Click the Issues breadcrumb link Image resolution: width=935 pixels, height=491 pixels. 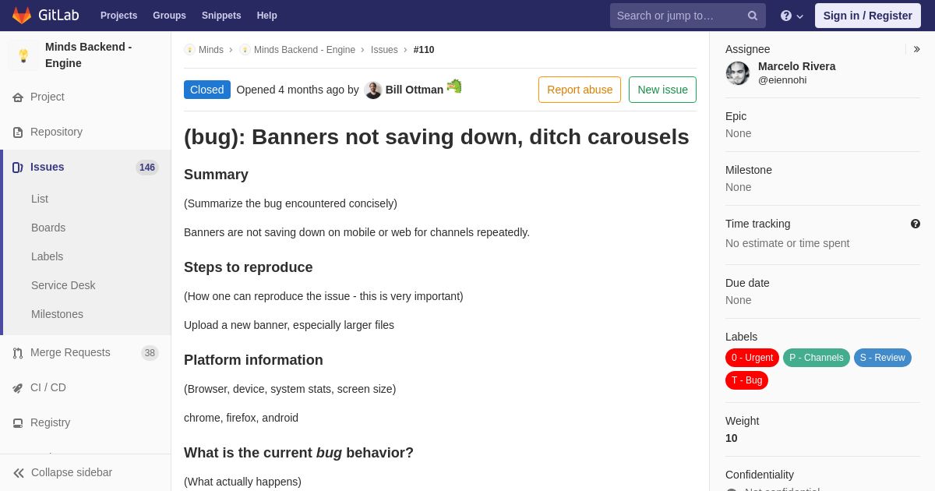pos(384,50)
